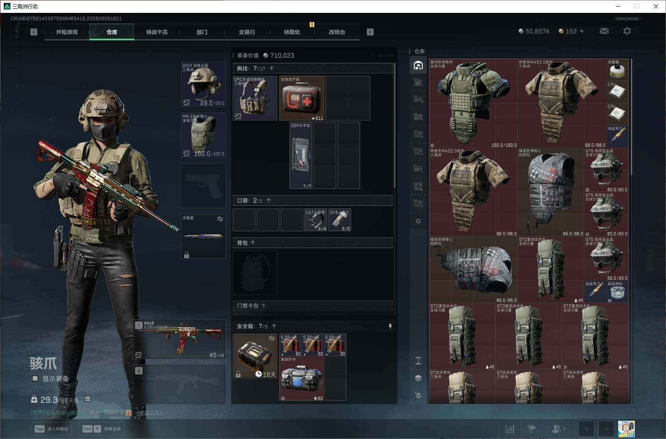The height and width of the screenshot is (439, 666).
Task: Toggle the 显示装备 checkbox
Action: coord(35,378)
